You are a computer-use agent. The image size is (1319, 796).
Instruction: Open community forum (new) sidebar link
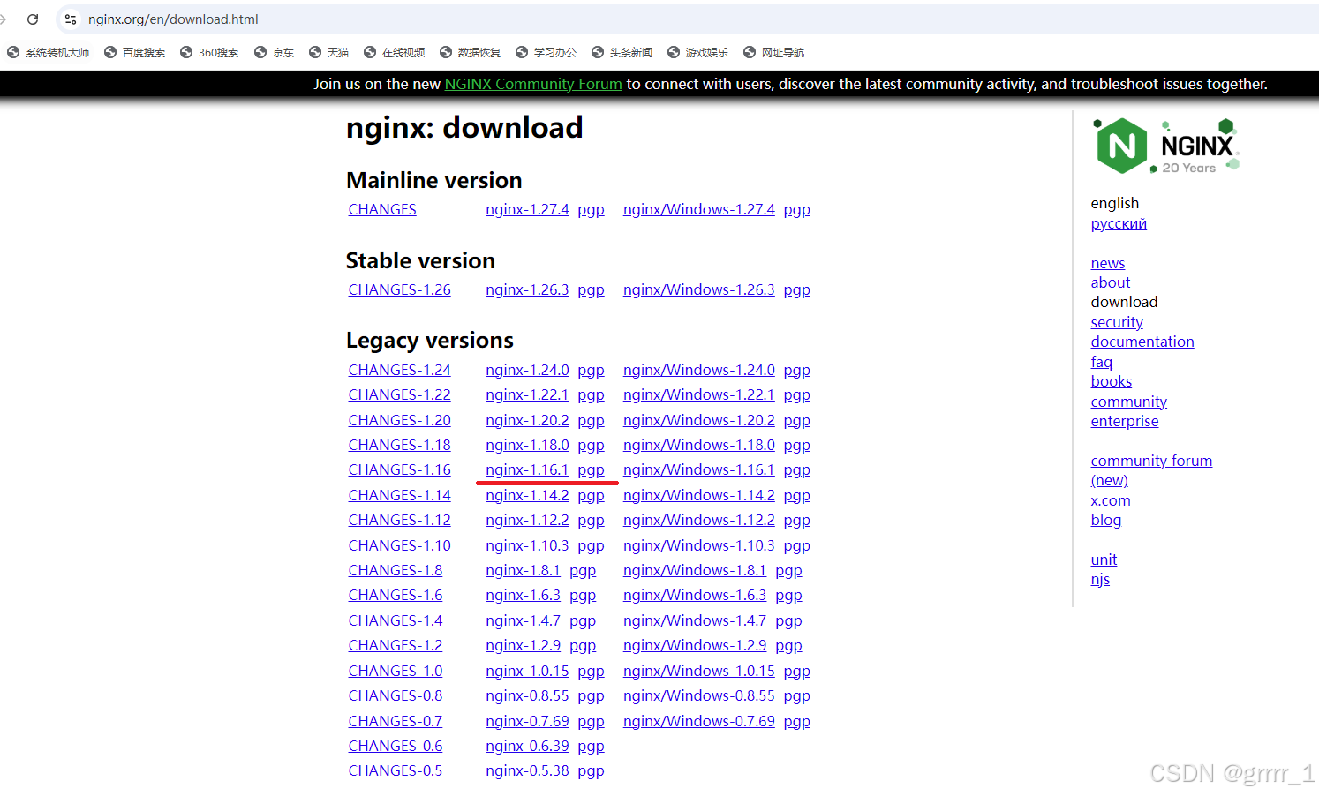(x=1151, y=470)
